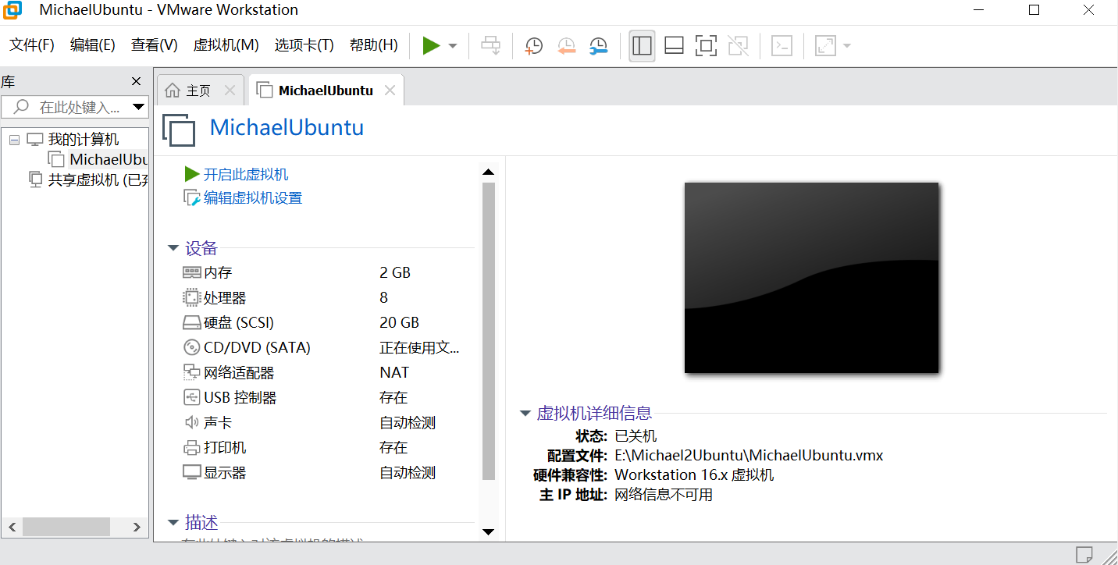Open the 文件(F) menu
1118x565 pixels.
point(32,45)
